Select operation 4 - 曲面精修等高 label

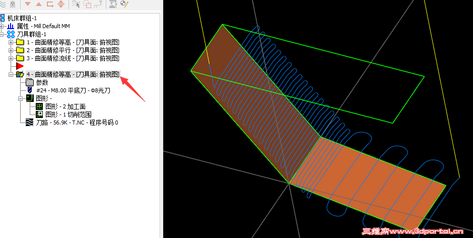point(74,74)
